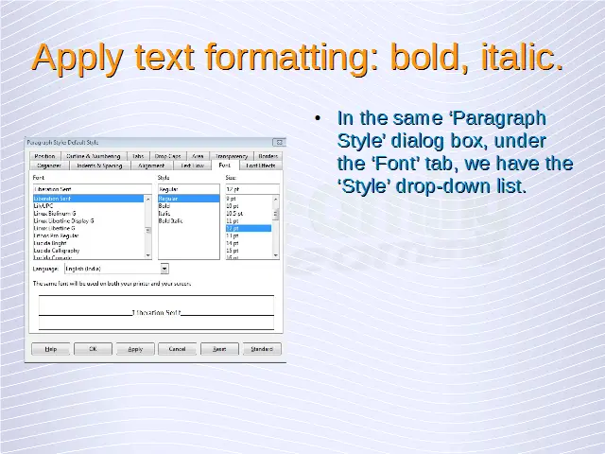Viewport: 605px width, 454px height.
Task: Switch to the Alignment tab
Action: pyautogui.click(x=151, y=166)
